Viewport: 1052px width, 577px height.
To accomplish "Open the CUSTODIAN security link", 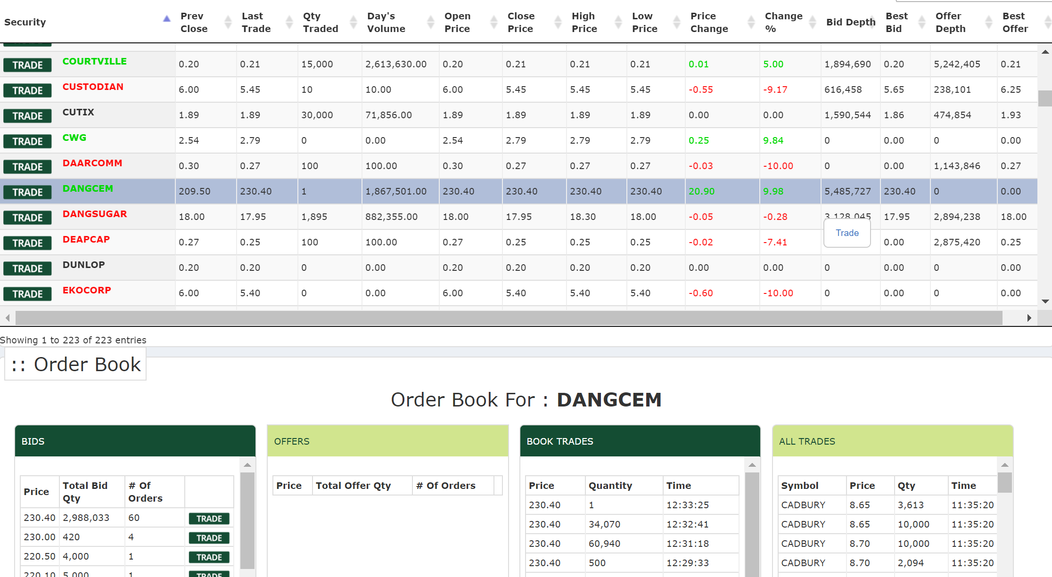I will [93, 87].
